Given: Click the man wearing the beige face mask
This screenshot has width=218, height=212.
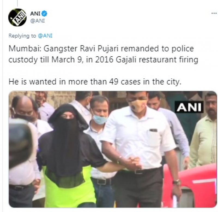Looking at the screenshot, I should [140, 146].
